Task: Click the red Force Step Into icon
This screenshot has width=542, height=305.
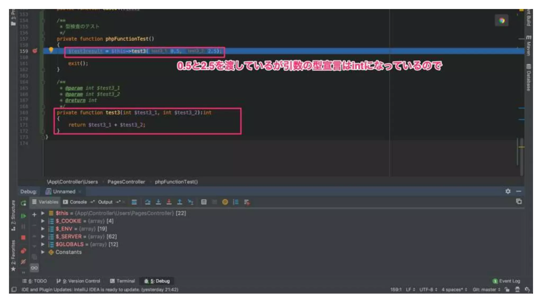Action: click(x=169, y=202)
